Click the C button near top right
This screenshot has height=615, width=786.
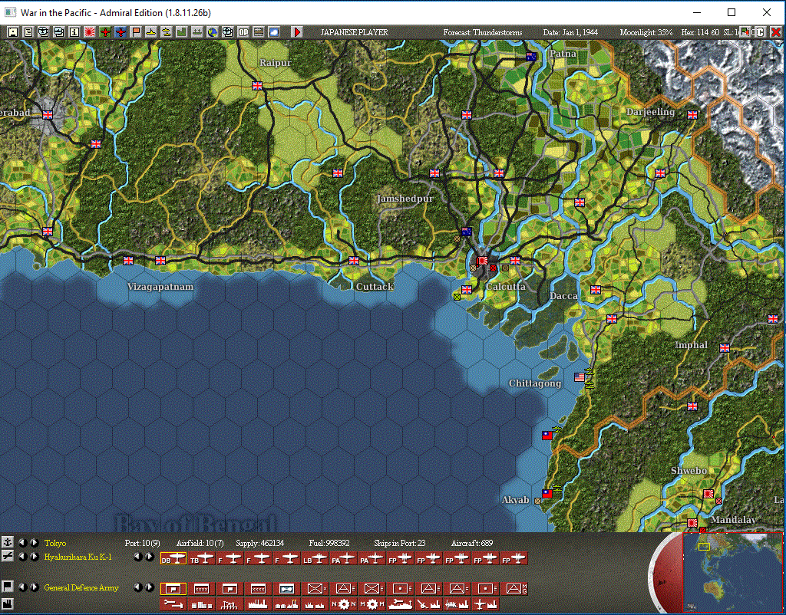(x=761, y=32)
